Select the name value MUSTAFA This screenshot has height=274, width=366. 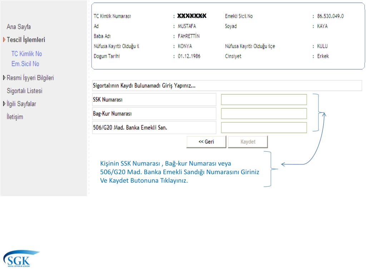(187, 26)
